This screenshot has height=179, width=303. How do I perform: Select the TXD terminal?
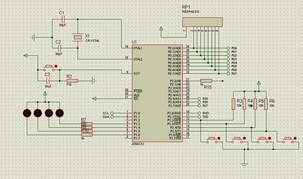tap(199, 117)
